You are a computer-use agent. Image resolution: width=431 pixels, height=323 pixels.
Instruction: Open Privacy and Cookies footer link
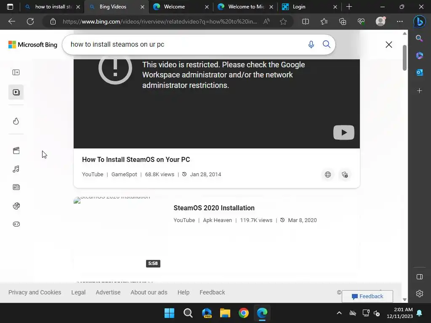point(35,292)
